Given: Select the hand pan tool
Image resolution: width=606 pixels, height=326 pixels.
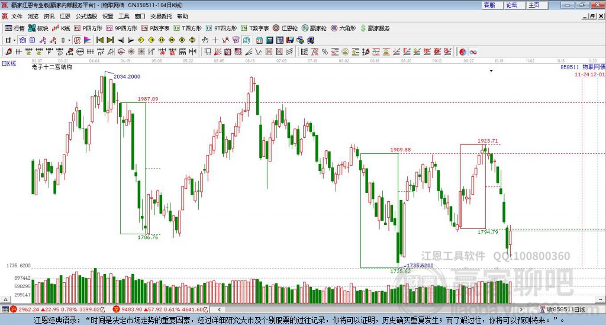Looking at the screenshot, I should click(x=205, y=40).
